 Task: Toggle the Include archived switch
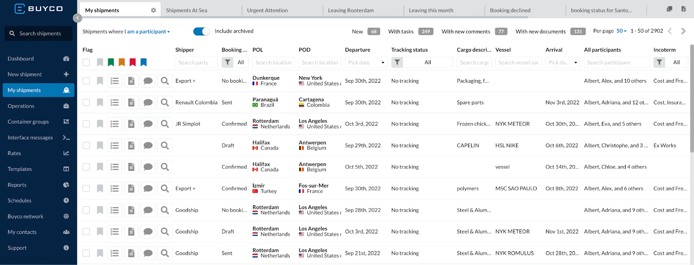[x=202, y=31]
